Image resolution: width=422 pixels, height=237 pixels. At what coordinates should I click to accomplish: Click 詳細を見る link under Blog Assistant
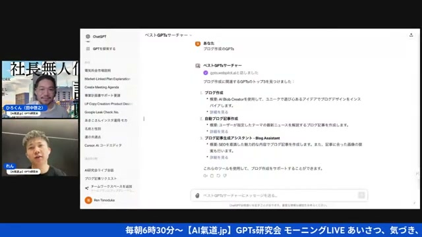coord(219,157)
